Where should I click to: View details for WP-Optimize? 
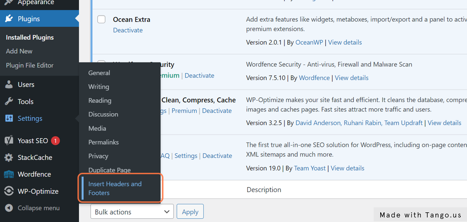[444, 123]
